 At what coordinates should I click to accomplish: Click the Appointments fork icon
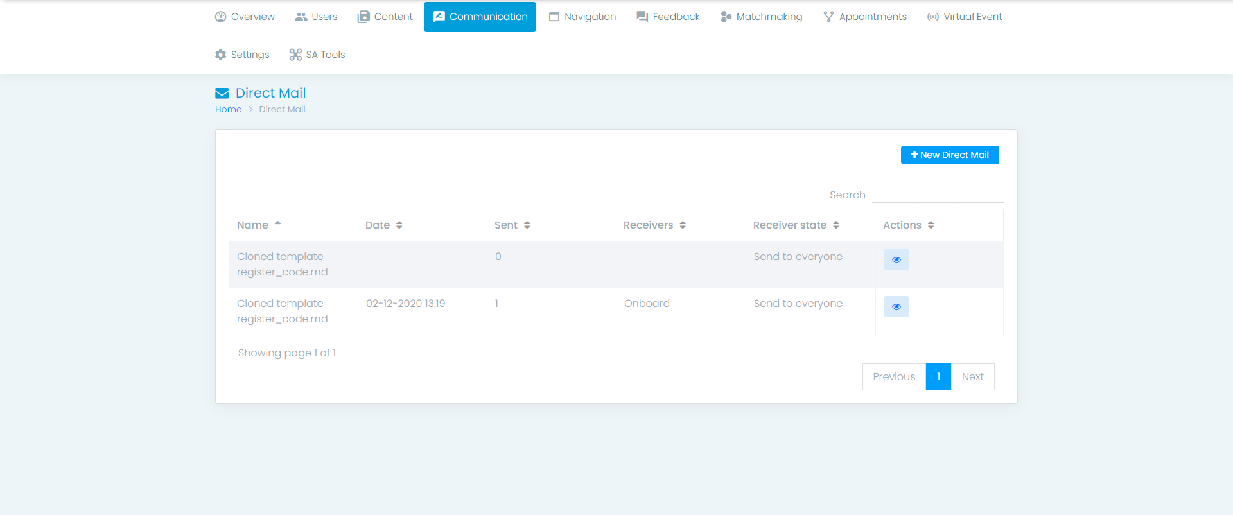click(829, 17)
